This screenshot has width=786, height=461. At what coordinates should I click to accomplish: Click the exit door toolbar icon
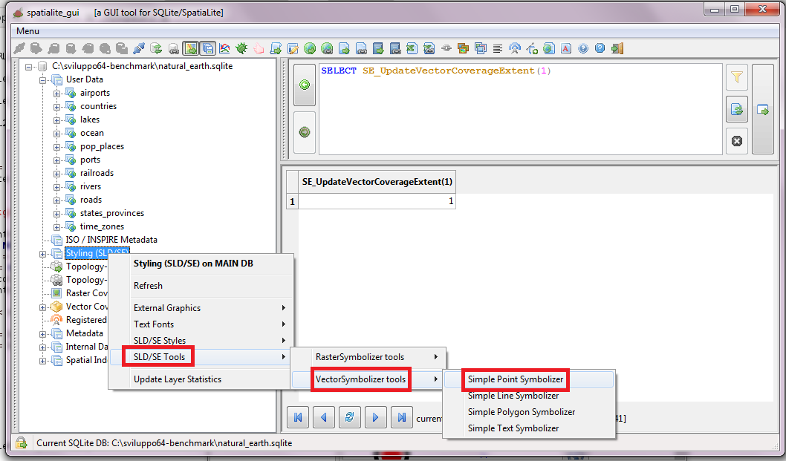617,48
